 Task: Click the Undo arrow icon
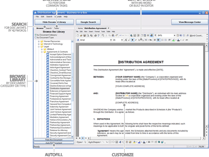click(x=121, y=35)
